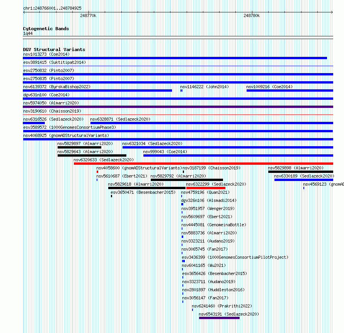Select the 1q44 cytogenetic band label
Screen dimensions: 344x333
coord(28,33)
